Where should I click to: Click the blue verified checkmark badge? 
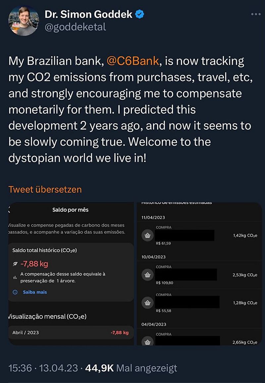[x=140, y=14]
